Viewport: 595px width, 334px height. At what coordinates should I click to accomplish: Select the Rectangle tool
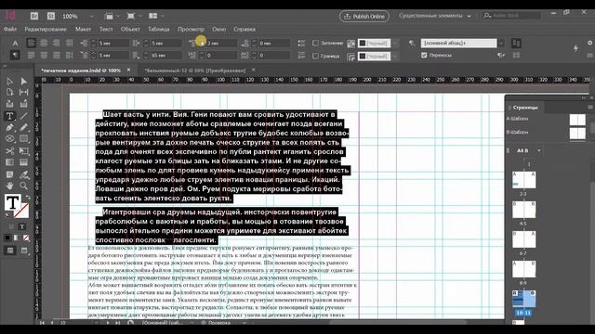24,139
